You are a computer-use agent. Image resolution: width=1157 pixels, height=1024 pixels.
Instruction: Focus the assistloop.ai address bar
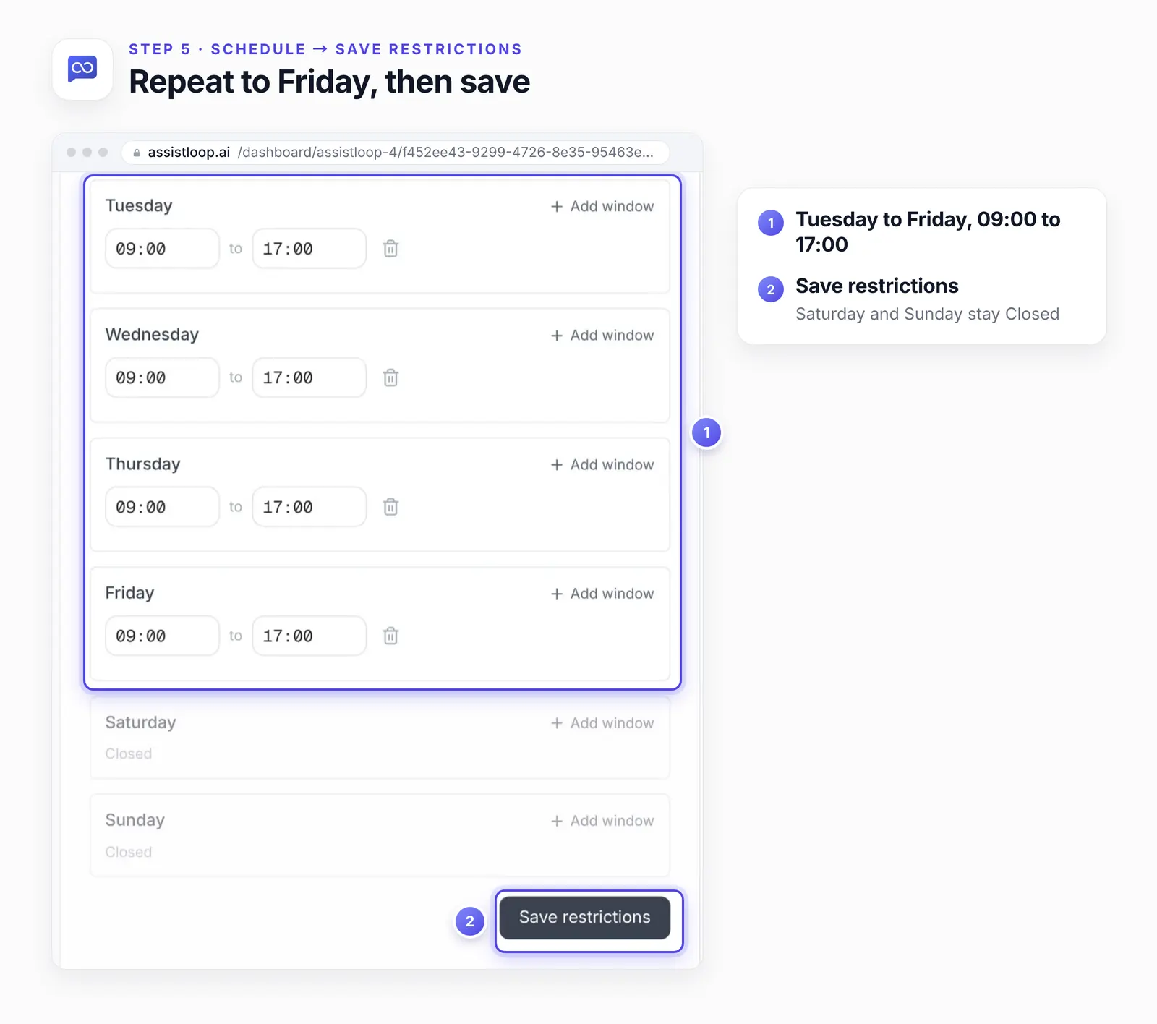[395, 153]
